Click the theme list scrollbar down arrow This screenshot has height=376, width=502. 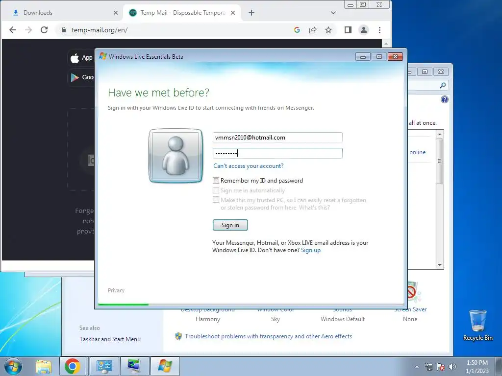coord(440,265)
